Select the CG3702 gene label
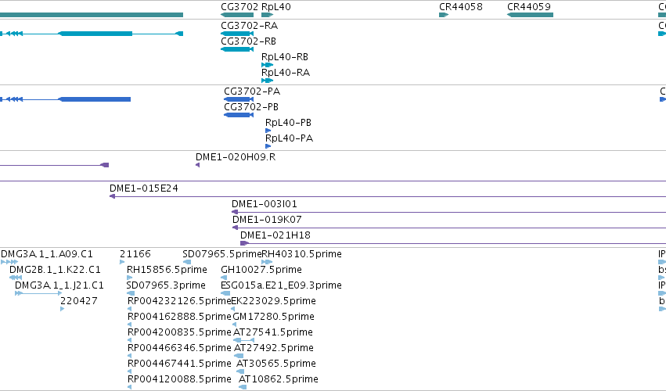This screenshot has height=391, width=666. coord(239,7)
